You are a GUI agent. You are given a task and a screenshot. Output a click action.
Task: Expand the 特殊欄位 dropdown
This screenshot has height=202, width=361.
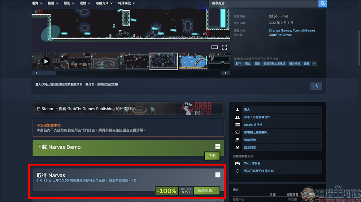(x=126, y=3)
